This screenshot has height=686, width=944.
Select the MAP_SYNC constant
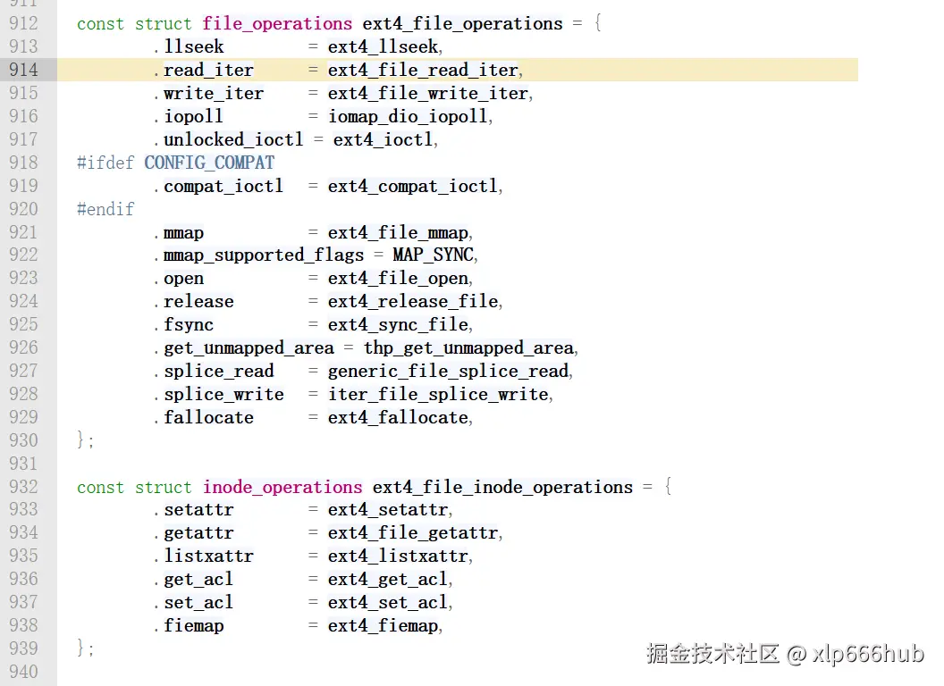(x=433, y=255)
